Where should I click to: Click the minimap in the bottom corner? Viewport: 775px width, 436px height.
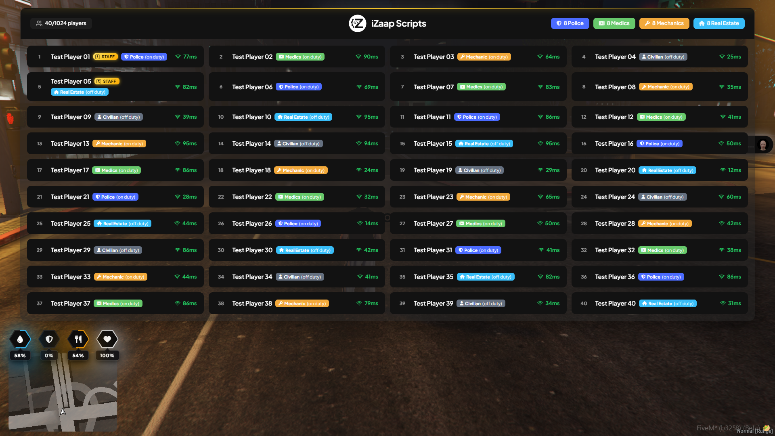click(63, 396)
